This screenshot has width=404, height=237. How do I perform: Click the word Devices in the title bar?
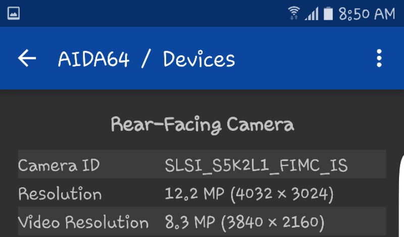(199, 59)
